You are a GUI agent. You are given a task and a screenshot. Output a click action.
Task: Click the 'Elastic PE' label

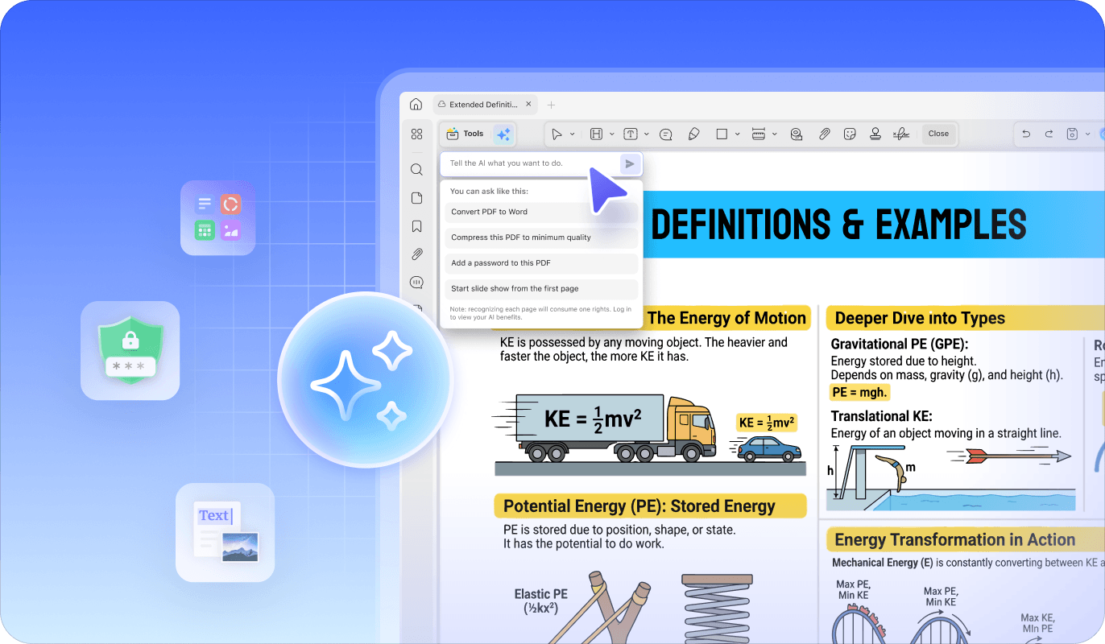click(x=541, y=594)
